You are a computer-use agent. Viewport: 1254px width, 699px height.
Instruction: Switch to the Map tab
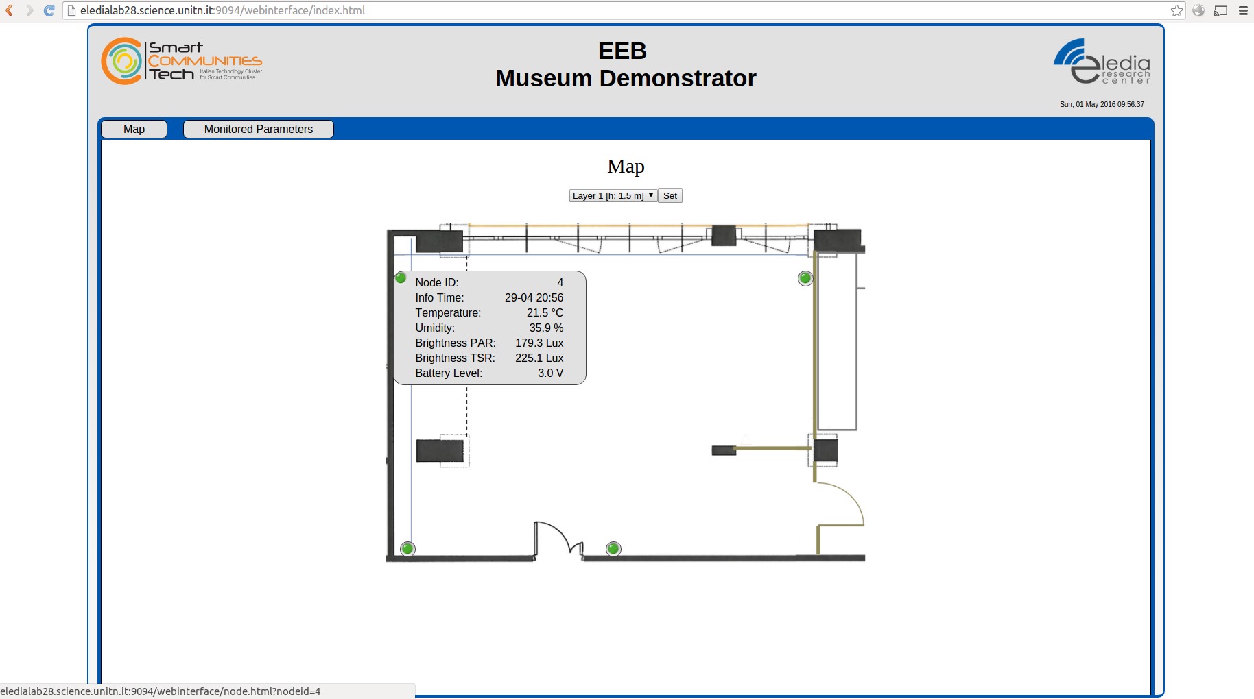(134, 129)
